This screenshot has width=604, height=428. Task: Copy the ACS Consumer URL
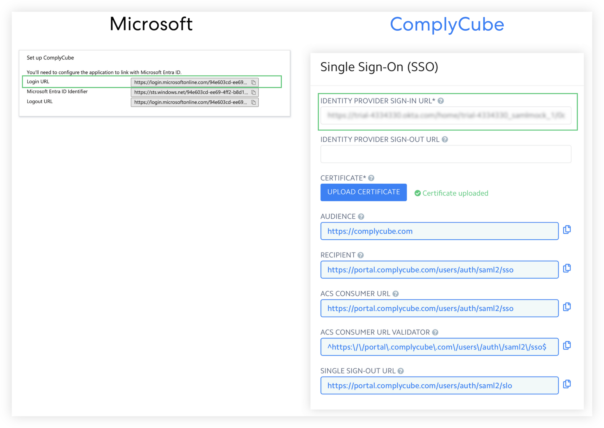[x=567, y=307]
